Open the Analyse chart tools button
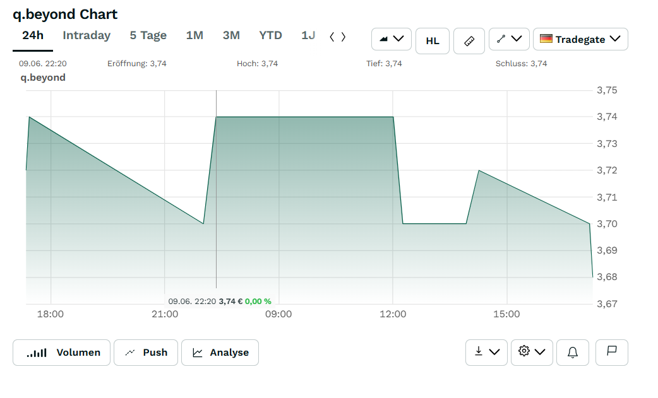 pos(220,353)
